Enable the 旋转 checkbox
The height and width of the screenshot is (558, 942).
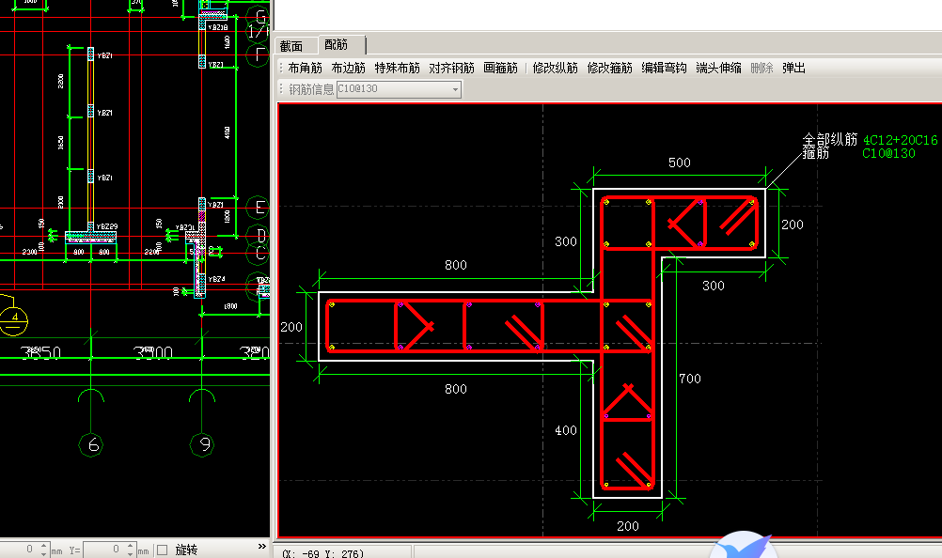163,550
